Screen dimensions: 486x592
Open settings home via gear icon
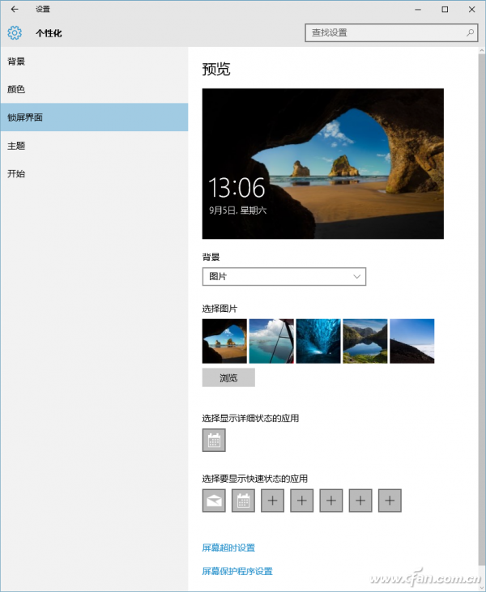(15, 33)
